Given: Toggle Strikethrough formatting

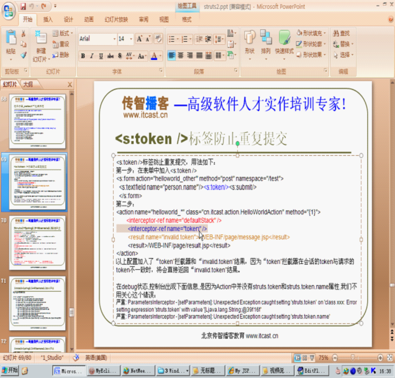Looking at the screenshot, I should [x=110, y=56].
